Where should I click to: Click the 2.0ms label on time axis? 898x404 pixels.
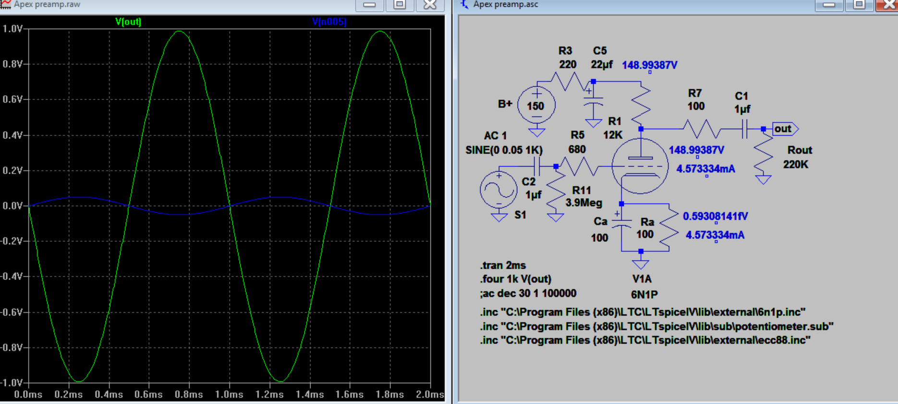click(x=430, y=394)
